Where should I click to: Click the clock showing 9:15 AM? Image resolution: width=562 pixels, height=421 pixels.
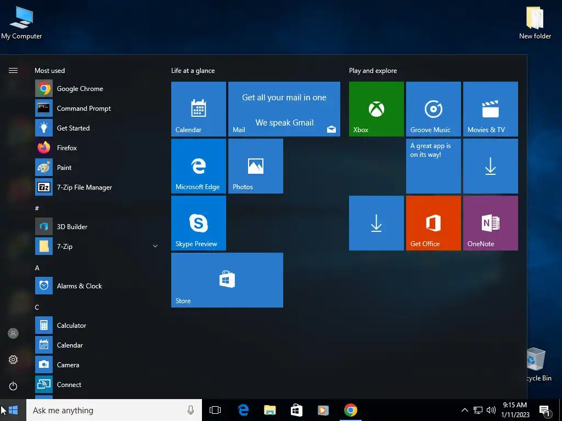[x=515, y=410]
